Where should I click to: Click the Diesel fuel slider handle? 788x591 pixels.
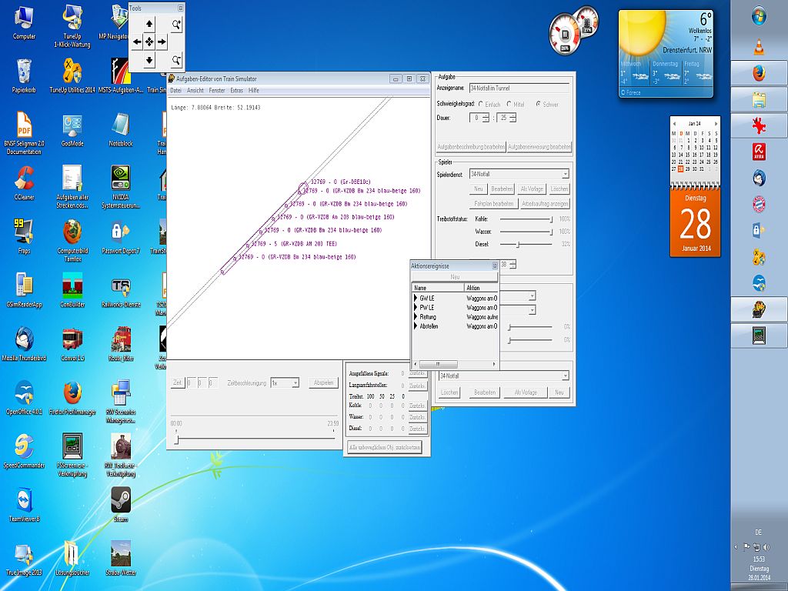518,244
